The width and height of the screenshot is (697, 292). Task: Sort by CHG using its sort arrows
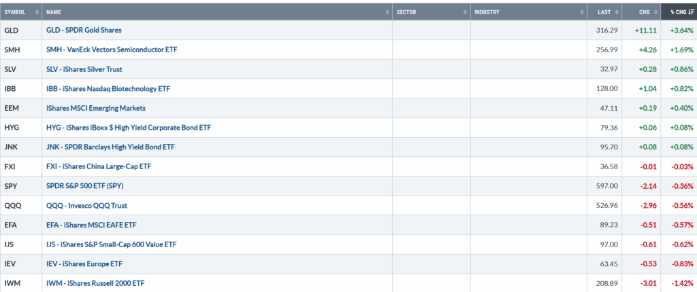tap(655, 12)
